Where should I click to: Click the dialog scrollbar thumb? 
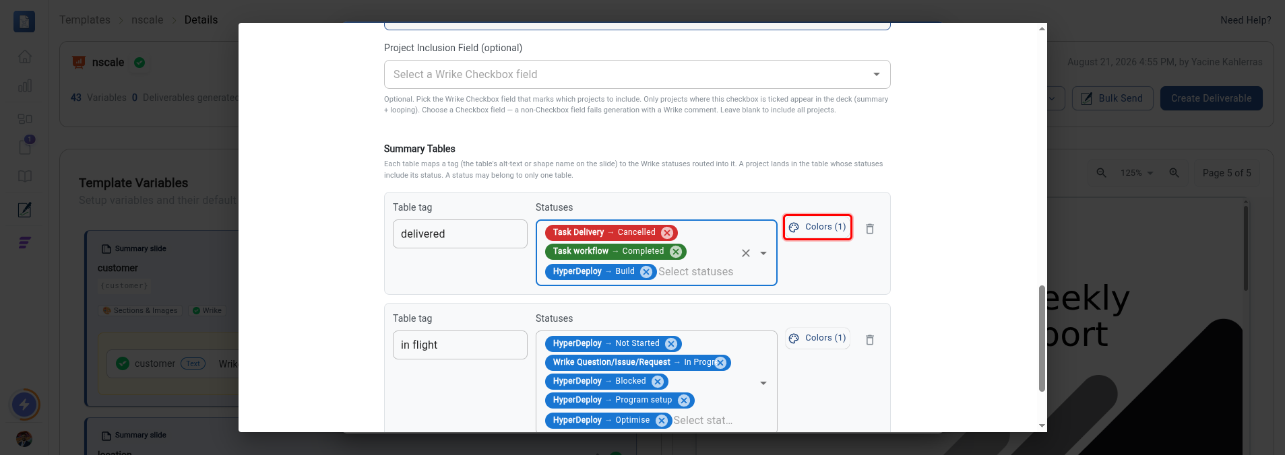pos(1042,338)
